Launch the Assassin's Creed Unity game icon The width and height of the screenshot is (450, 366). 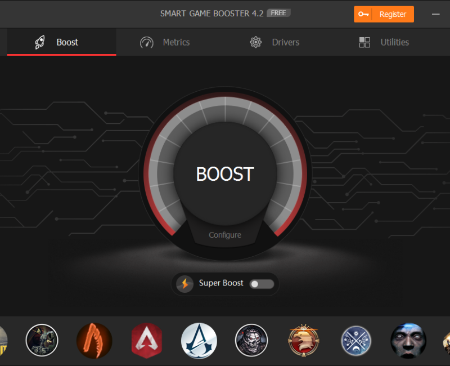[199, 341]
